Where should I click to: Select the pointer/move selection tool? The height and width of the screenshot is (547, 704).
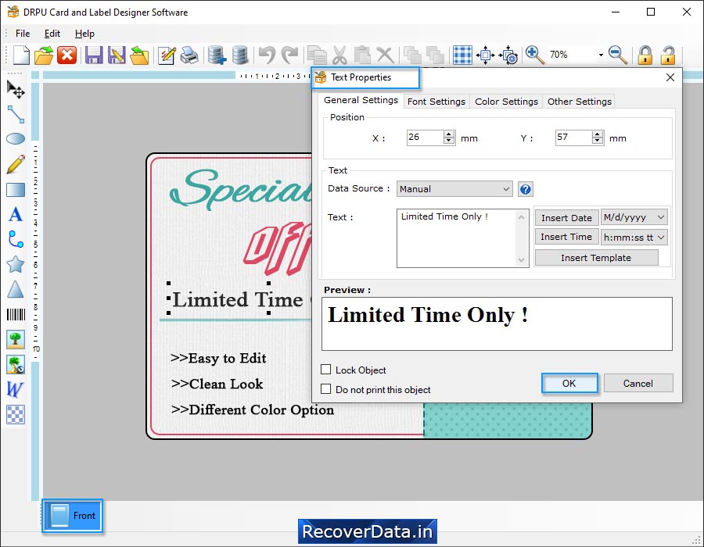point(16,89)
